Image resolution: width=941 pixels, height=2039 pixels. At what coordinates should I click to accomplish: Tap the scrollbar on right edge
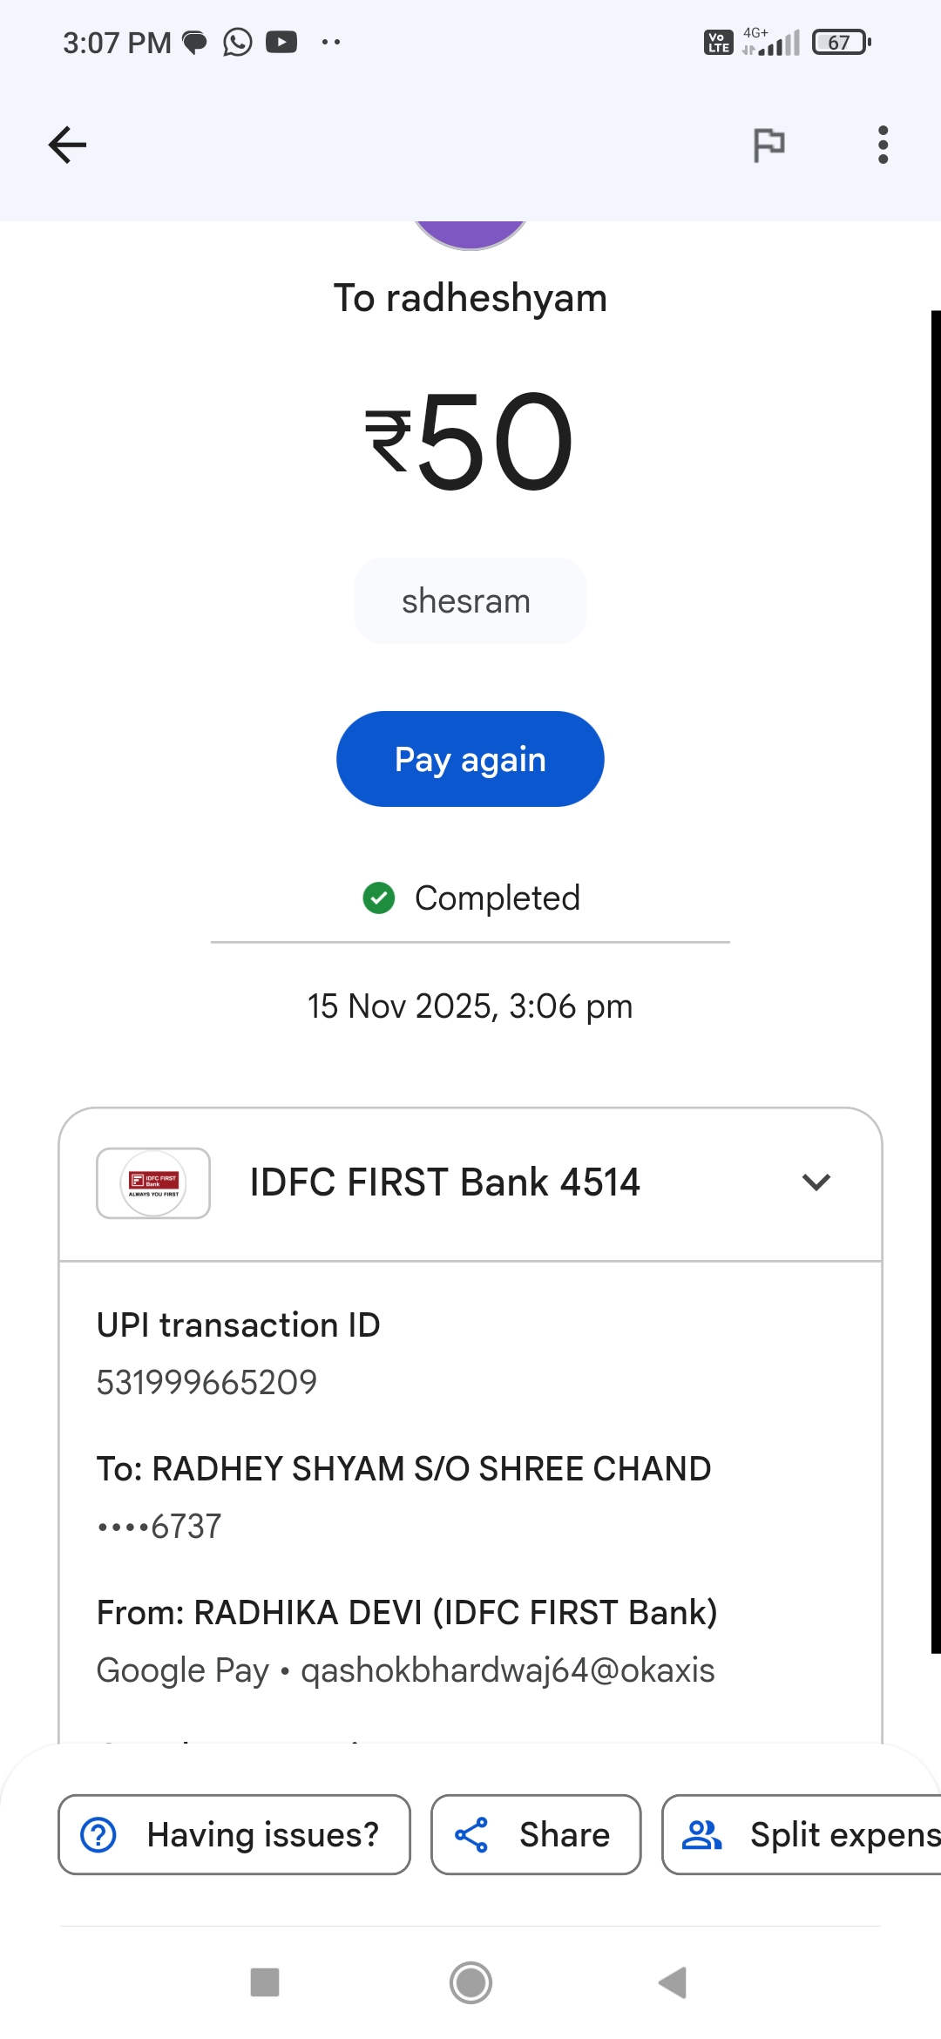(935, 980)
